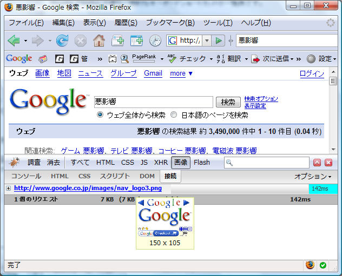Open the ファイル(F) menu
Screen dimensions: 342x276
pyautogui.click(x=26, y=23)
